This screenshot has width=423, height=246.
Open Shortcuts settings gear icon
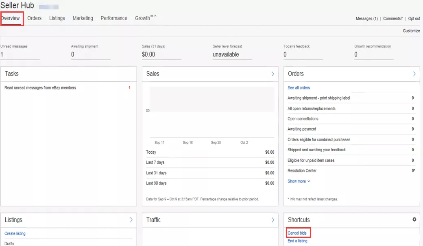pos(414,220)
